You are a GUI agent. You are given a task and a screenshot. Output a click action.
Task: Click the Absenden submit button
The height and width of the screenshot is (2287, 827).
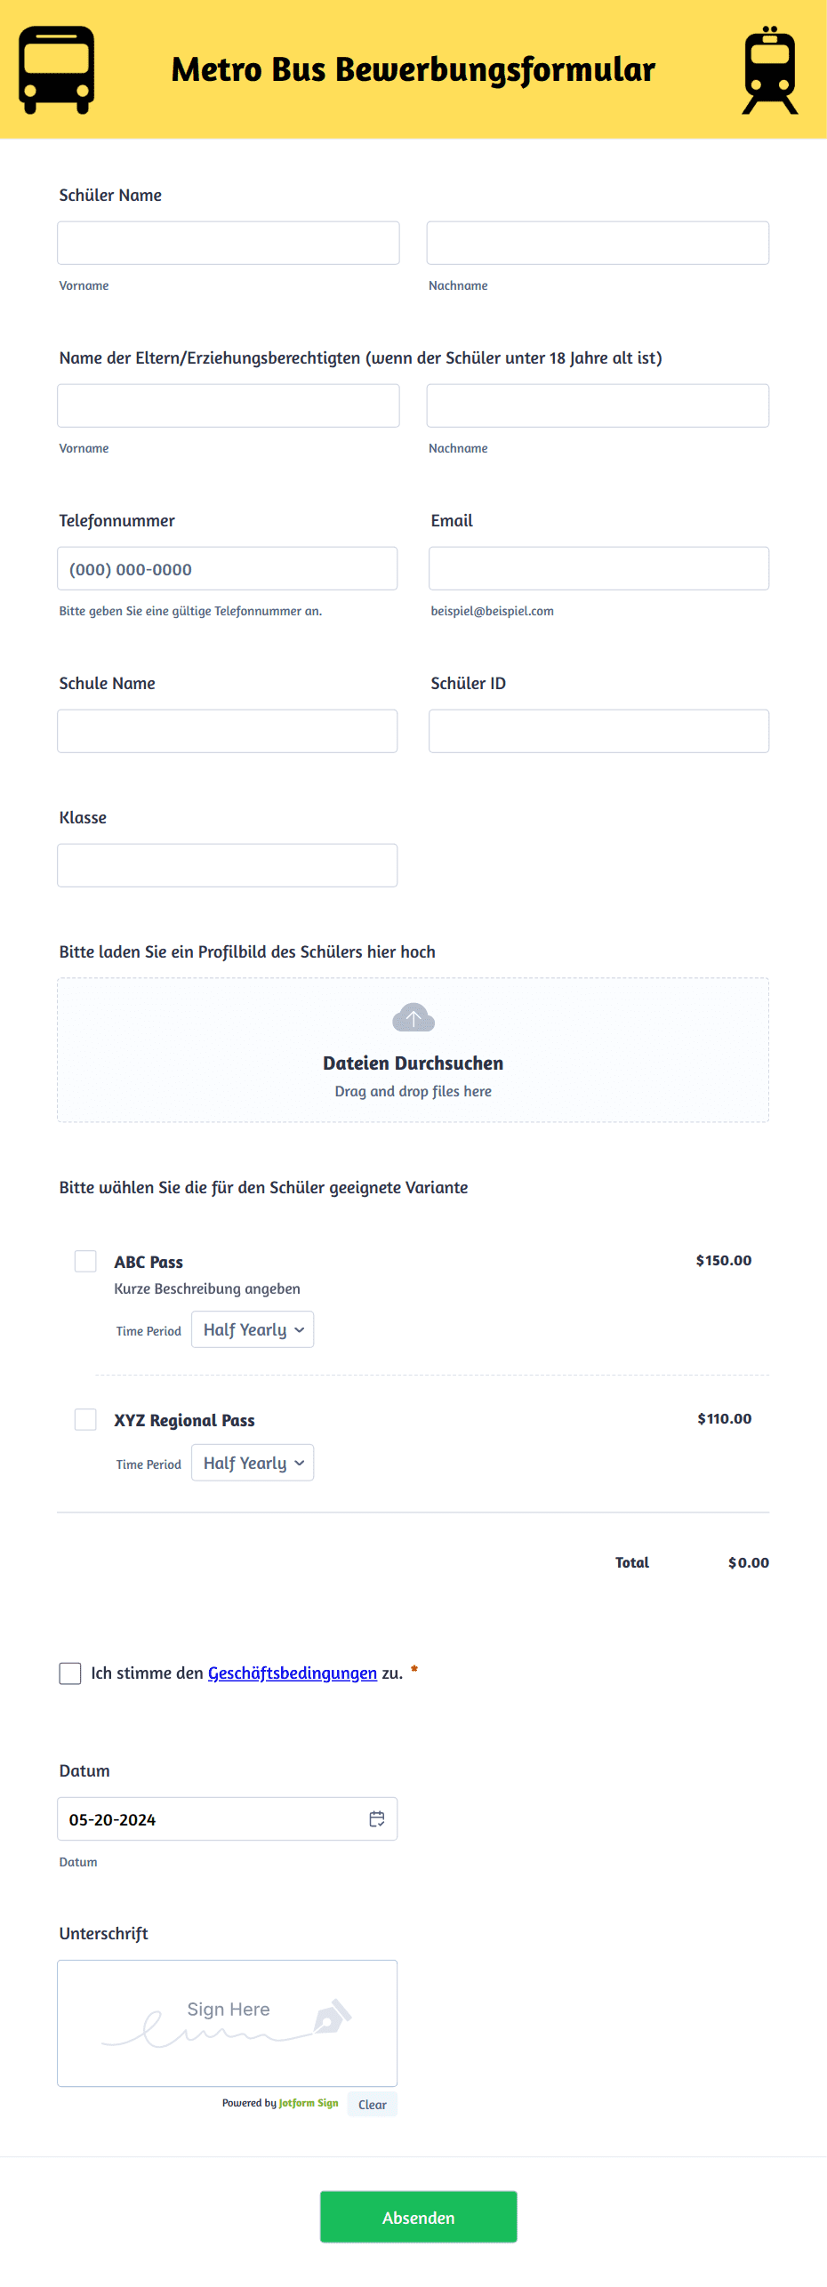pos(418,2217)
